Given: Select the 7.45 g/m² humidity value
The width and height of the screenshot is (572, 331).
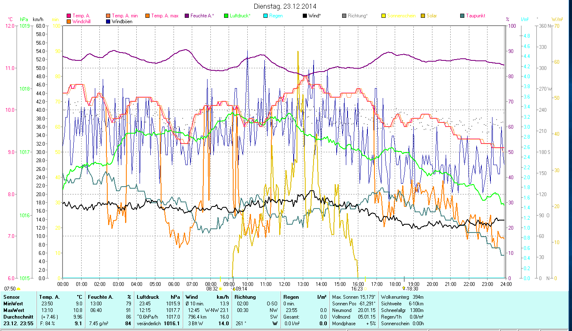Looking at the screenshot, I should click(x=99, y=324).
